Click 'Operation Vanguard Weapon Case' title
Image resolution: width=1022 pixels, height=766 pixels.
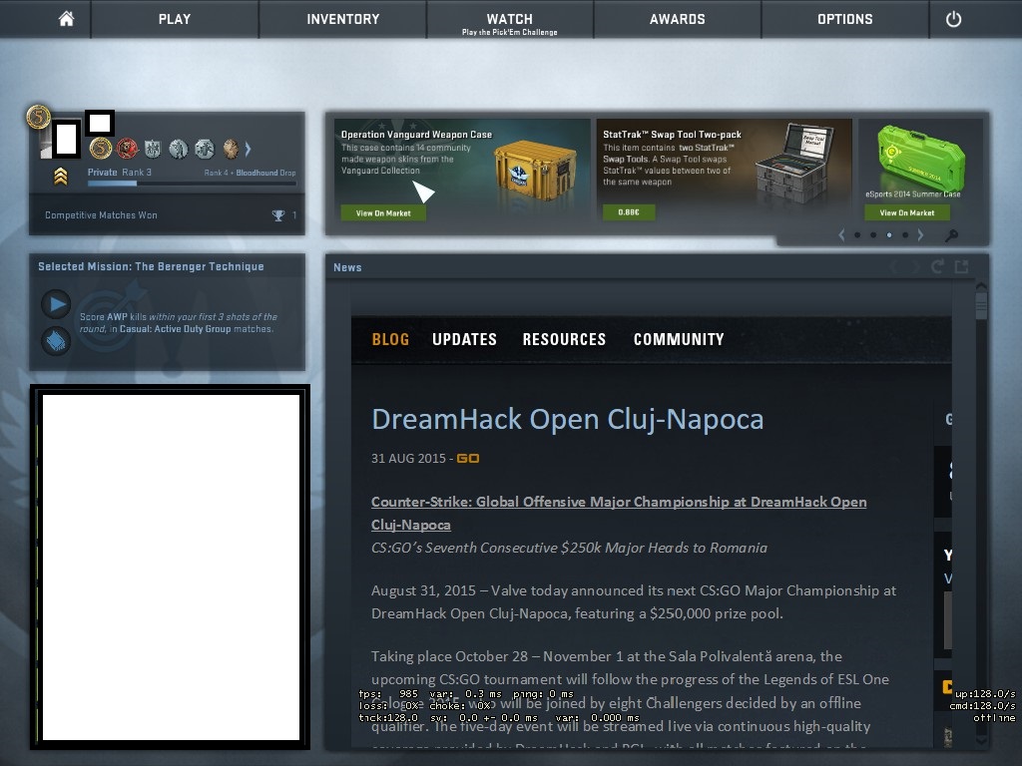(x=416, y=135)
